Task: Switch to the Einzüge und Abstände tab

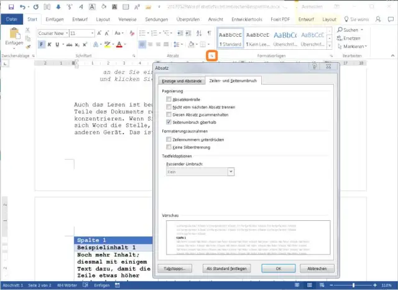Action: (x=180, y=81)
